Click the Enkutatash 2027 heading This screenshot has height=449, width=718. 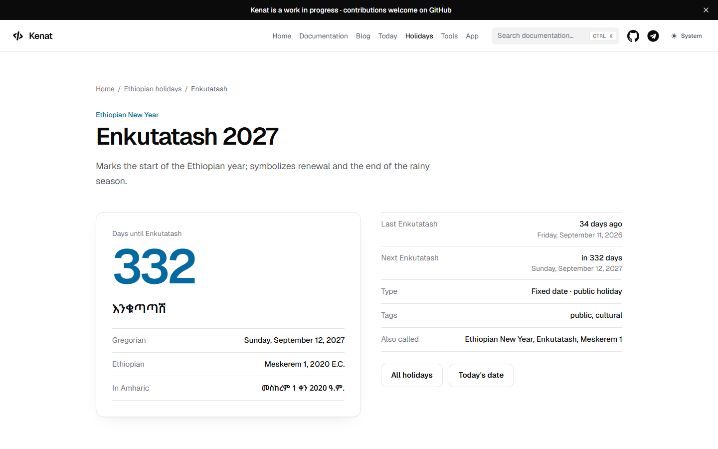point(187,137)
